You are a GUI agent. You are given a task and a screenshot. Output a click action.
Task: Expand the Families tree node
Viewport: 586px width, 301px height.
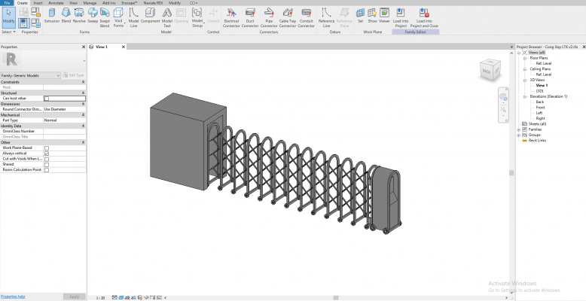pos(519,129)
